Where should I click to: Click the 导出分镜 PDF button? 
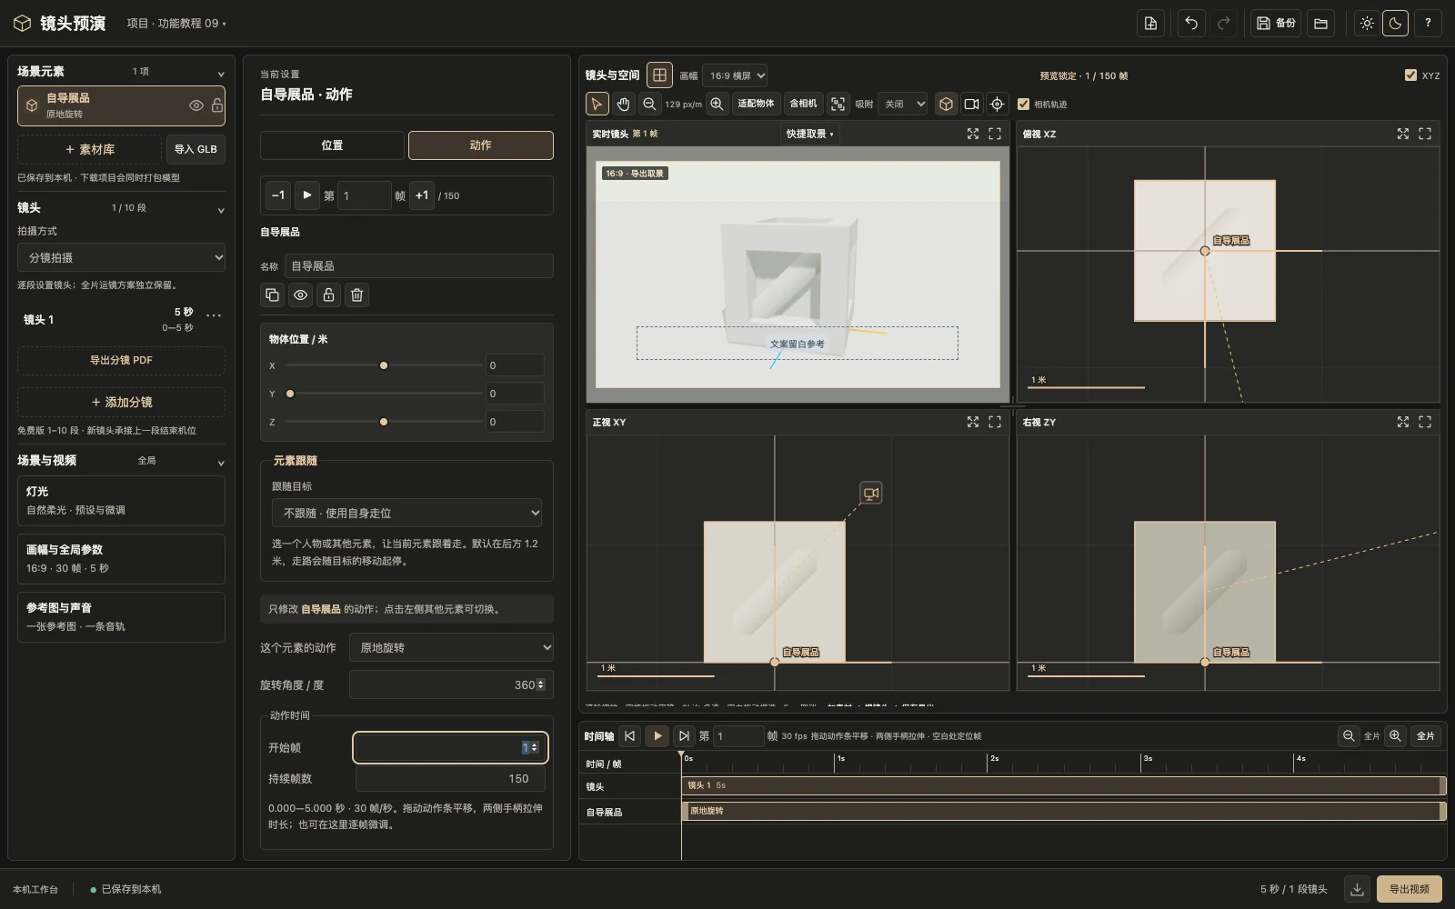121,360
